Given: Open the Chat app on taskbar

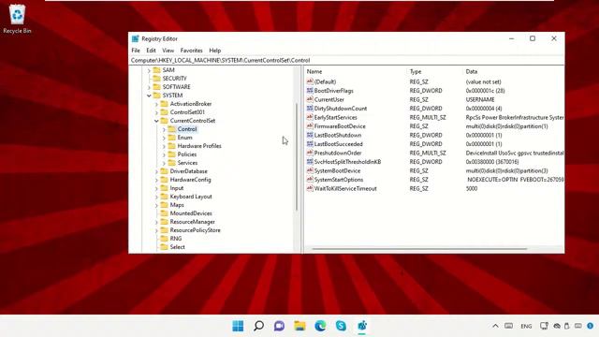Looking at the screenshot, I should pyautogui.click(x=279, y=326).
